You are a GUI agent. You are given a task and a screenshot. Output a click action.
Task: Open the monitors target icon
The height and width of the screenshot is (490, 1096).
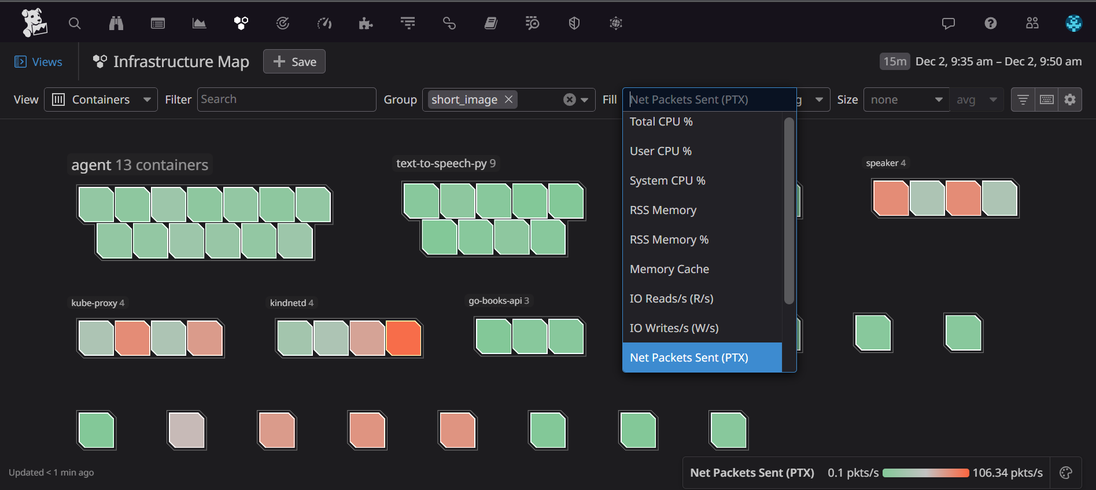pos(283,23)
